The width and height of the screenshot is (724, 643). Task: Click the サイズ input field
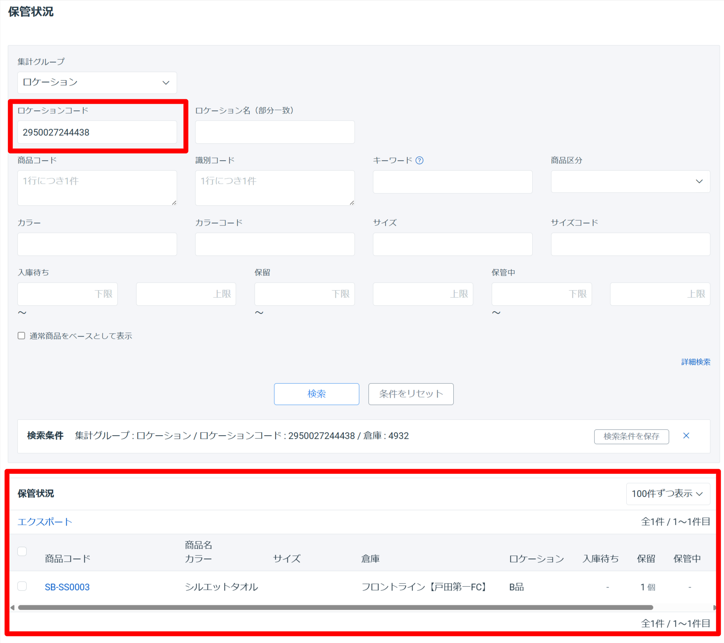[453, 244]
